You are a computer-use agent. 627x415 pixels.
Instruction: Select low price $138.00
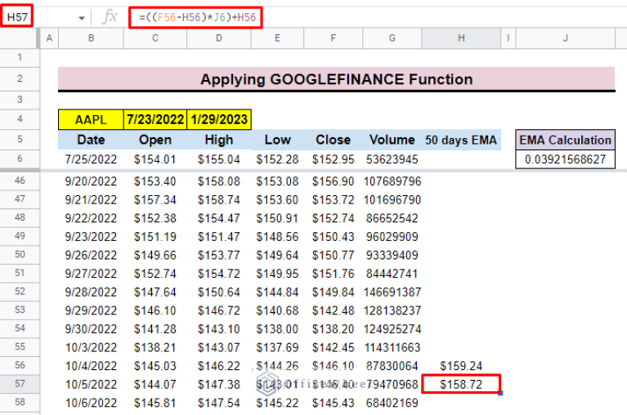(277, 328)
